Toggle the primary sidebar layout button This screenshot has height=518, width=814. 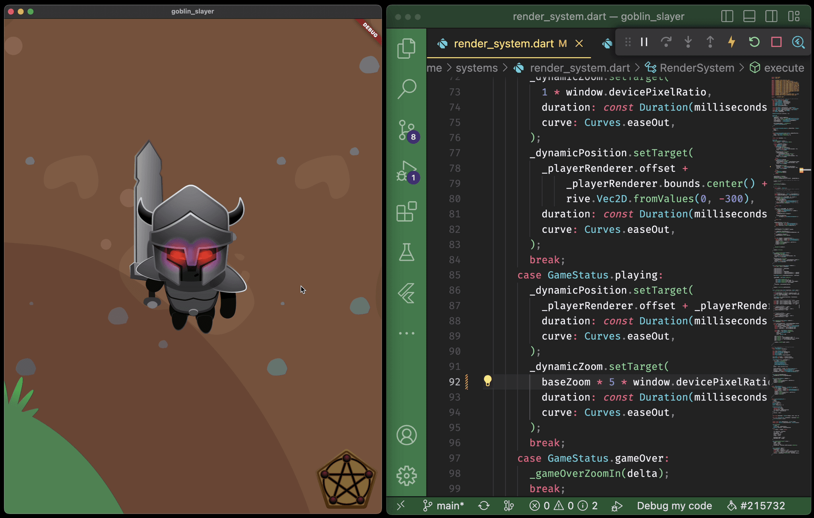[727, 16]
